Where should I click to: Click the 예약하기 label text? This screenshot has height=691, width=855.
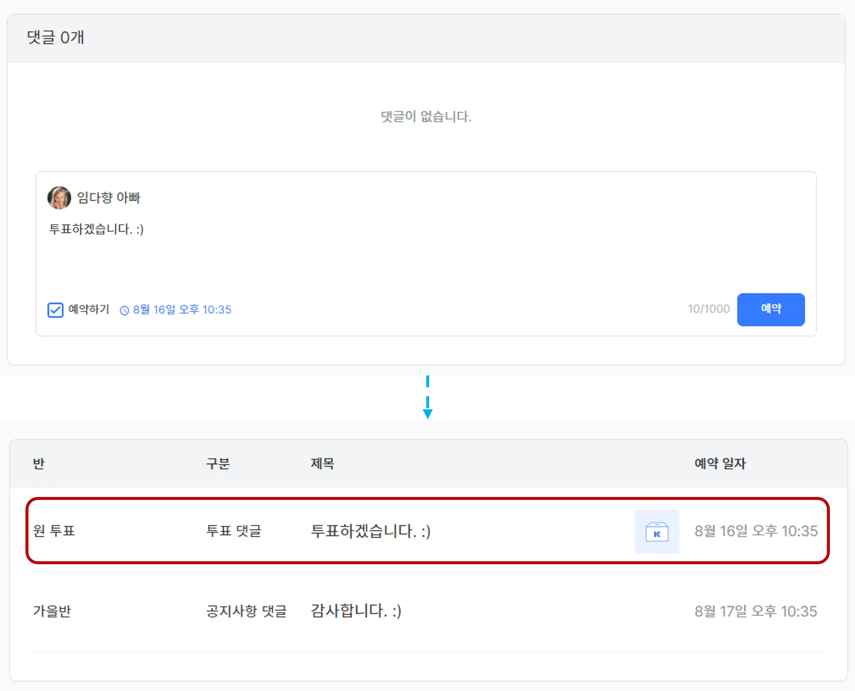89,309
